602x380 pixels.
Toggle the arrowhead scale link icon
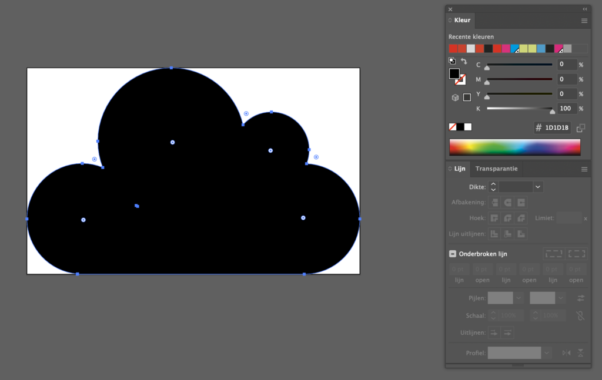pyautogui.click(x=580, y=315)
